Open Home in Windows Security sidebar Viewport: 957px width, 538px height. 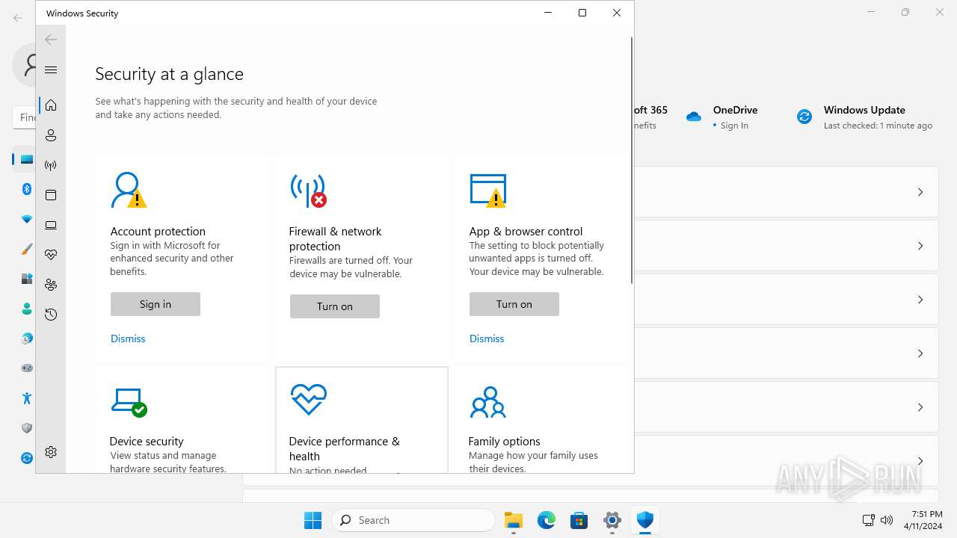coord(51,105)
